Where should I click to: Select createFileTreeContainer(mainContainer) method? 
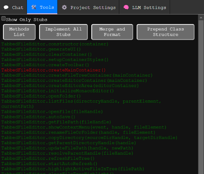coord(77,75)
